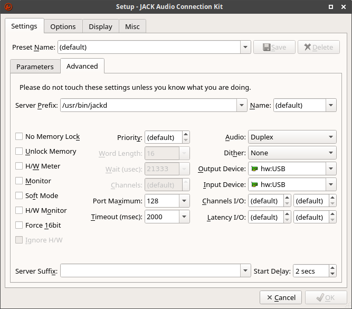Enable the H/W Monitor checkbox
The image size is (352, 309).
click(19, 211)
